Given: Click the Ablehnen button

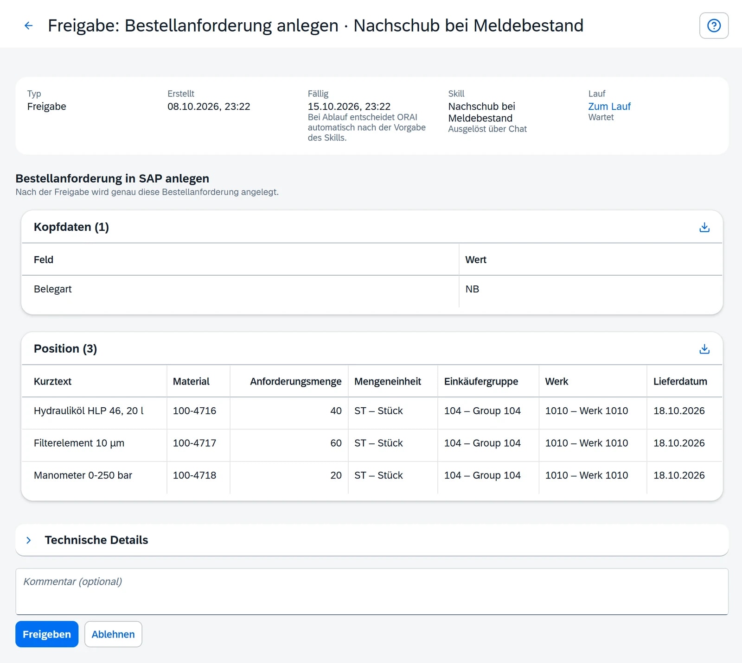Looking at the screenshot, I should click(x=113, y=634).
